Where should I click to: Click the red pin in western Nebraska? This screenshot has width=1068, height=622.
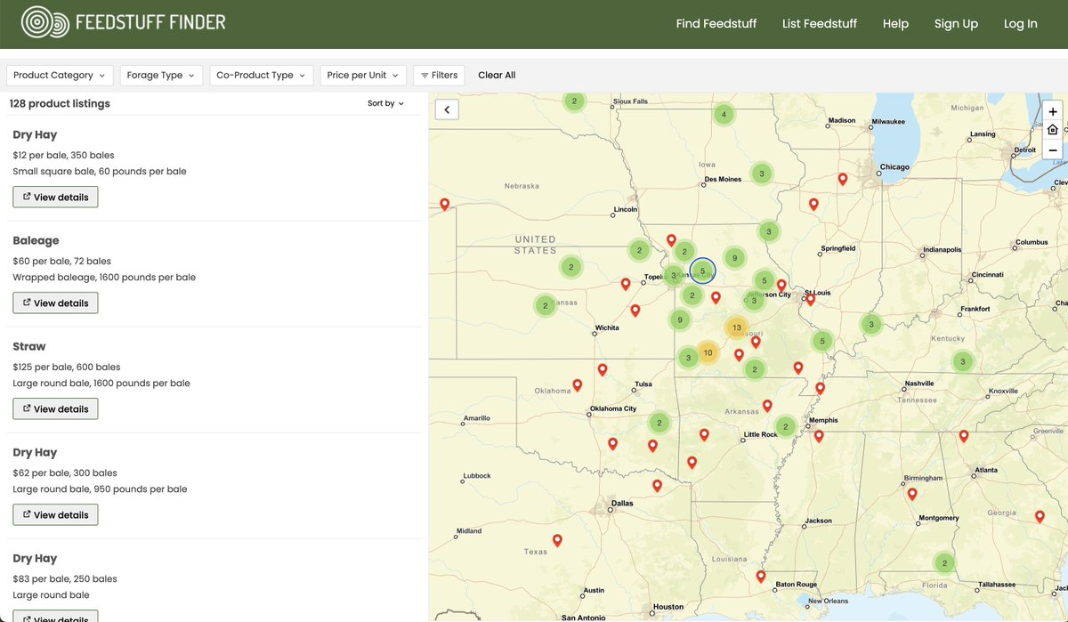tap(445, 205)
